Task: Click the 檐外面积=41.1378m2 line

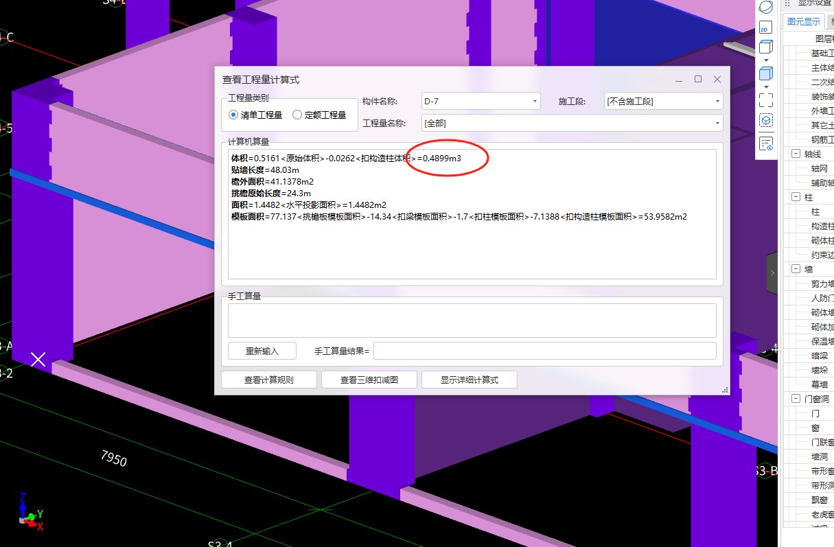Action: [273, 182]
